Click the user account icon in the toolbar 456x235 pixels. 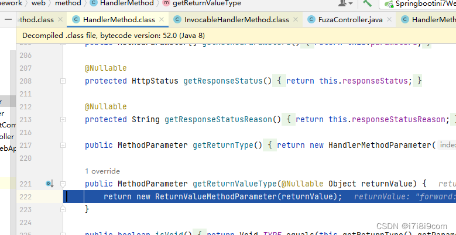345,3
